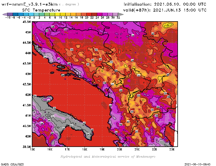Click the '2021-06-10-09:43' timestamp

[197, 164]
